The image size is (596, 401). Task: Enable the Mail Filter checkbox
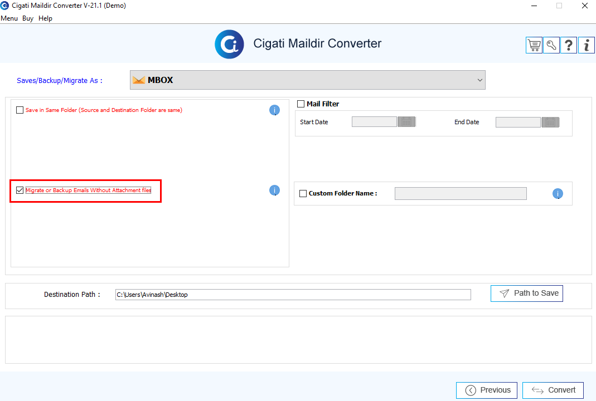click(301, 104)
